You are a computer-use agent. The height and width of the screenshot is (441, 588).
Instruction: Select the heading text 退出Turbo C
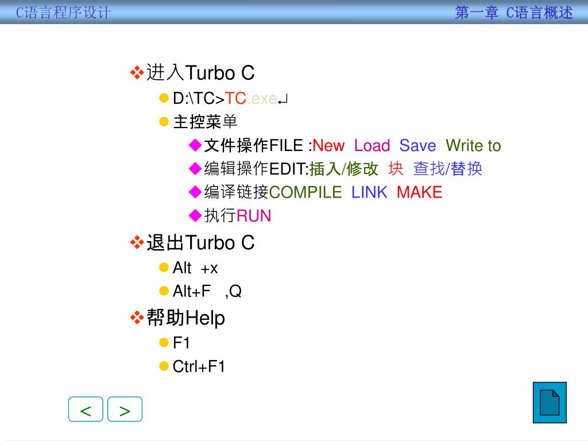pos(200,242)
